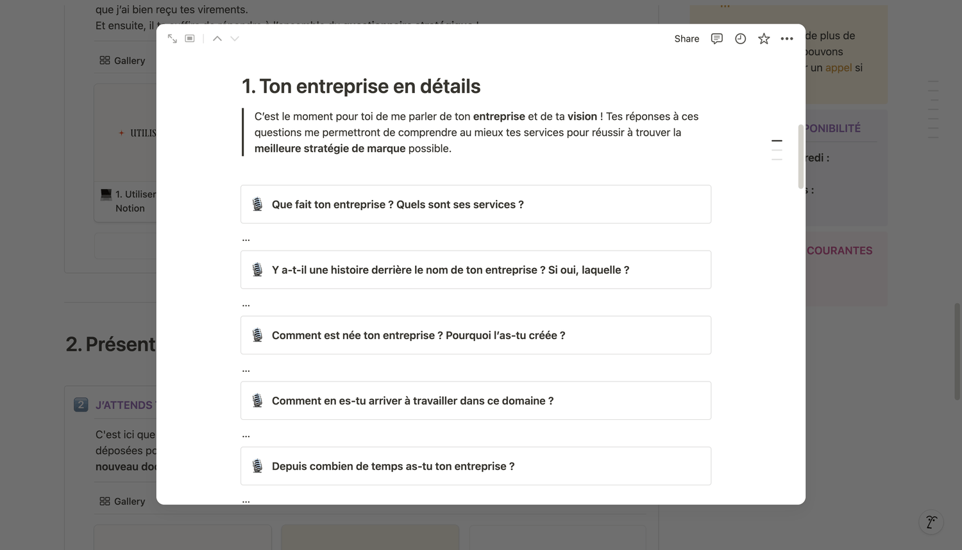Click the round floating help button
Image resolution: width=962 pixels, height=550 pixels.
931,522
